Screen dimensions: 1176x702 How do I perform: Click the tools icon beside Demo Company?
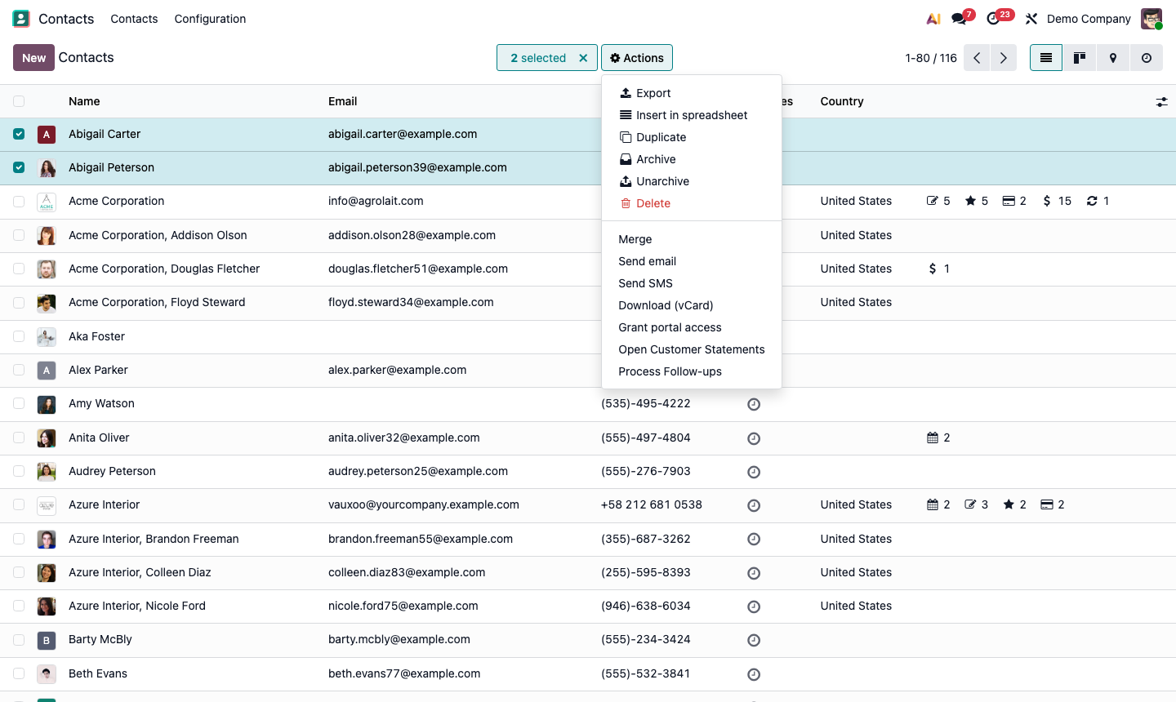click(x=1031, y=18)
